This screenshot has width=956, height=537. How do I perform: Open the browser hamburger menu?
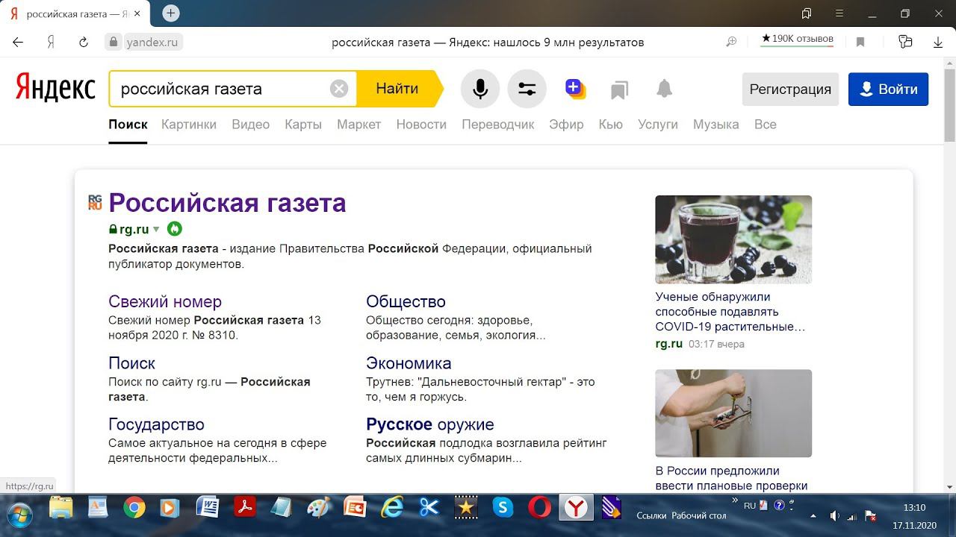pos(839,13)
